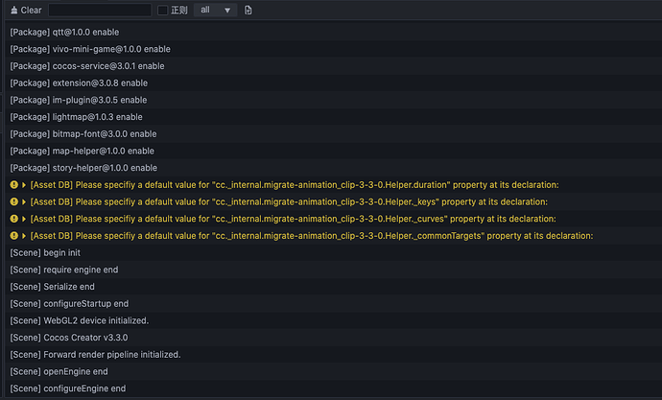This screenshot has width=662, height=400.
Task: Expand the Helper._keys warning entry
Action: (23, 202)
